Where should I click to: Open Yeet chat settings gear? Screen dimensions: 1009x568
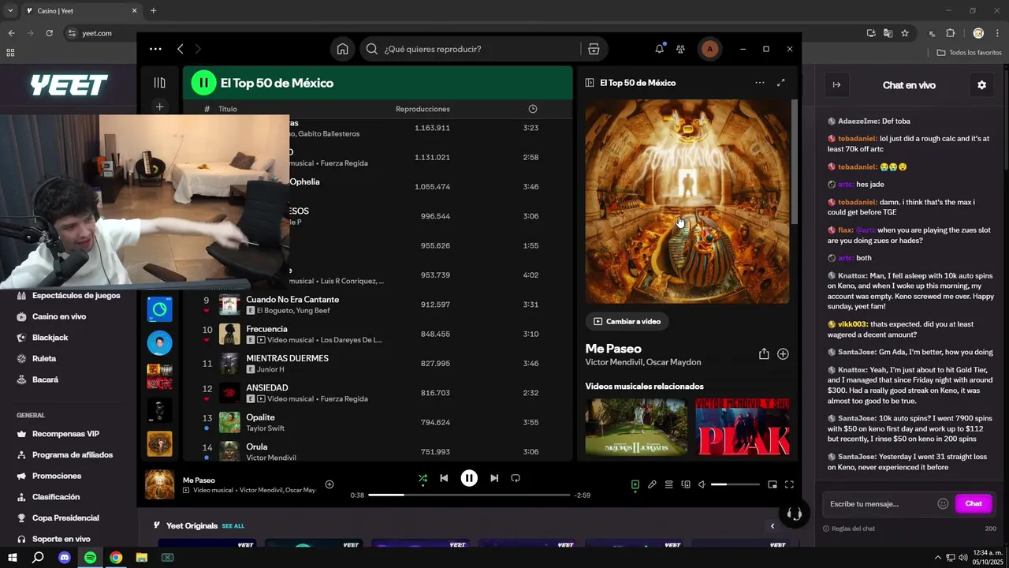981,85
